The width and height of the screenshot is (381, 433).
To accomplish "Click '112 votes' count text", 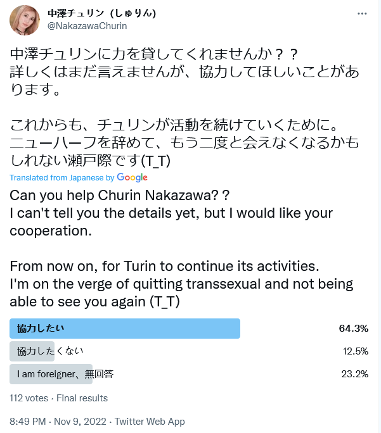I will [29, 398].
